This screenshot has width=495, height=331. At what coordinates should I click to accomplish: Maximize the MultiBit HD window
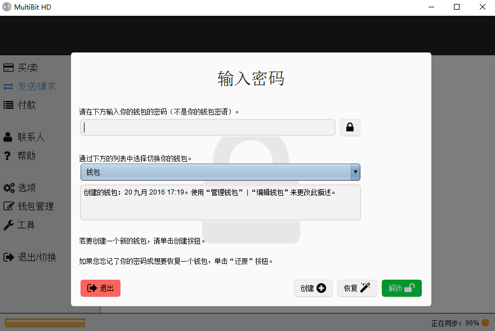coord(457,7)
